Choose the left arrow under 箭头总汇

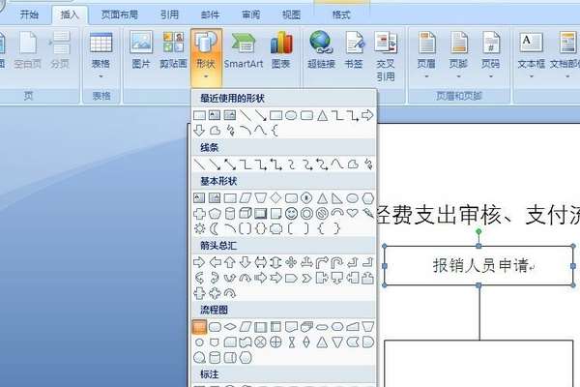pyautogui.click(x=215, y=262)
